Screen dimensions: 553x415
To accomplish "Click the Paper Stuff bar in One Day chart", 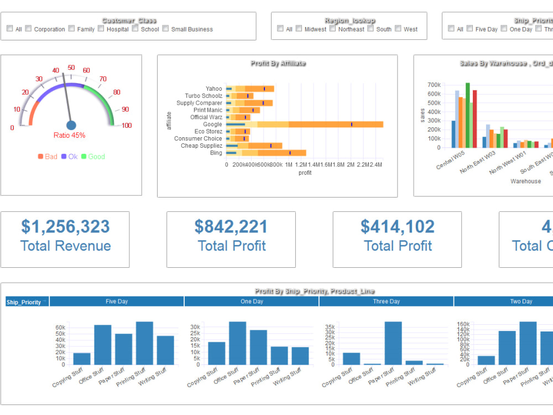I will [x=258, y=347].
